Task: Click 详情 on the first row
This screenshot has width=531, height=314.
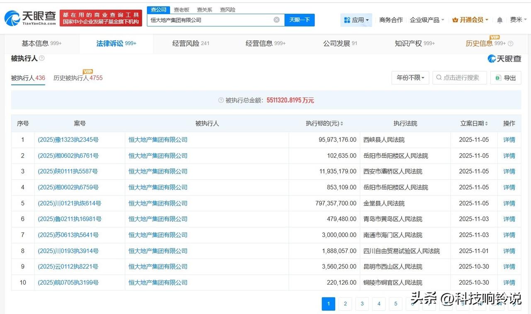Action: (x=509, y=140)
